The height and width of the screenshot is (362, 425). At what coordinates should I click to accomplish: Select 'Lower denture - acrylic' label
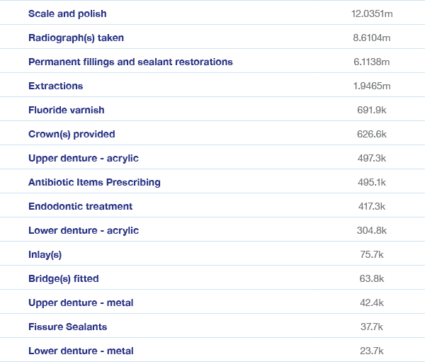click(x=84, y=230)
